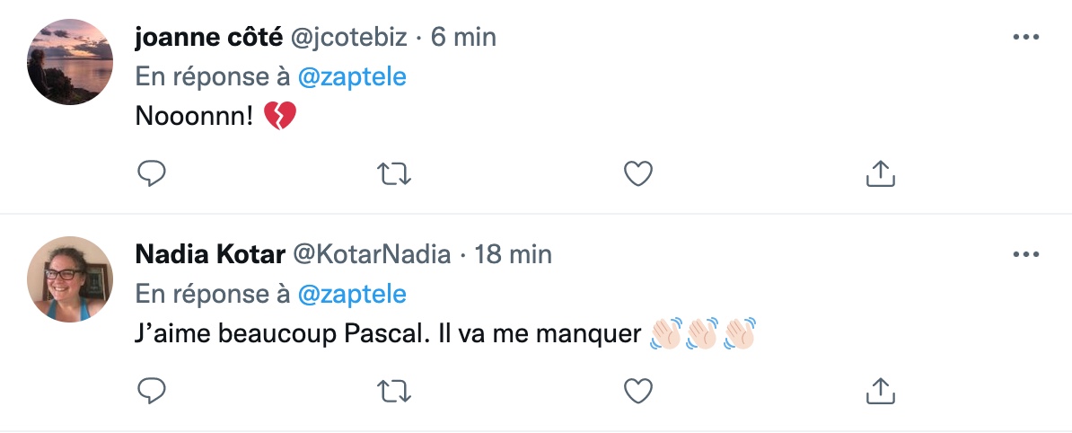Open the Nadia Kotar display name

point(211,254)
